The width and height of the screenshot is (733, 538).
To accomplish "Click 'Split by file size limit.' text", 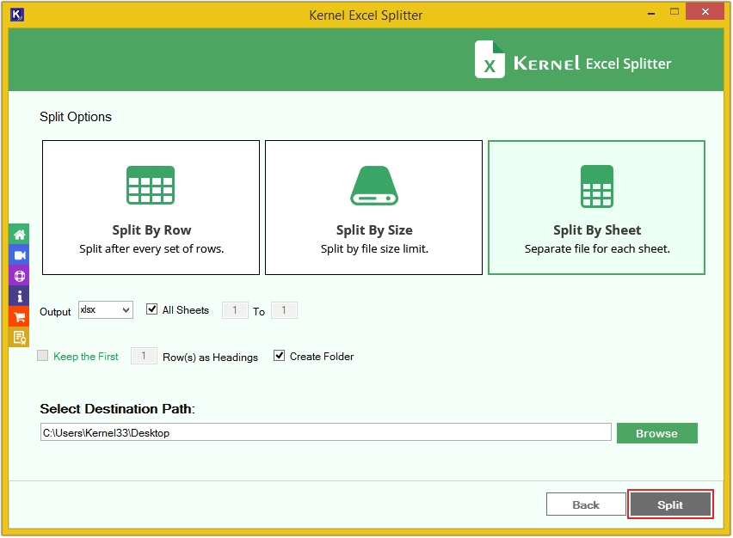I will coord(374,249).
